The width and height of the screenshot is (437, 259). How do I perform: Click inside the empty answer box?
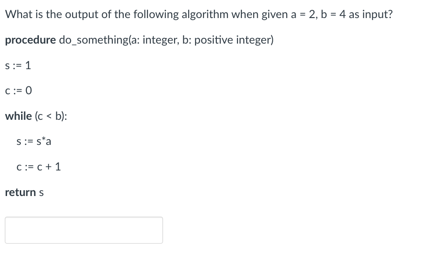[x=84, y=230]
